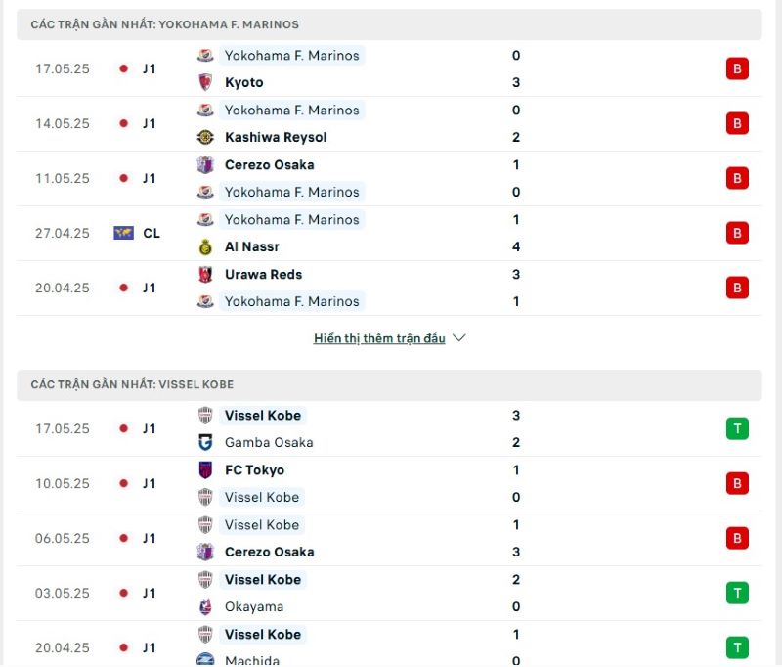The width and height of the screenshot is (782, 667).
Task: Open the Cerezo Osaka team name on 11.05.25
Action: 269,164
